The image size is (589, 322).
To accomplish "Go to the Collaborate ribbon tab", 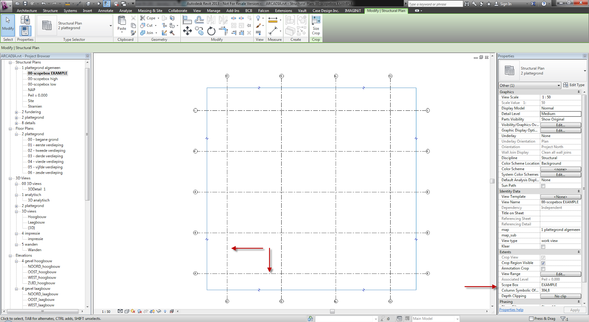I will point(178,11).
